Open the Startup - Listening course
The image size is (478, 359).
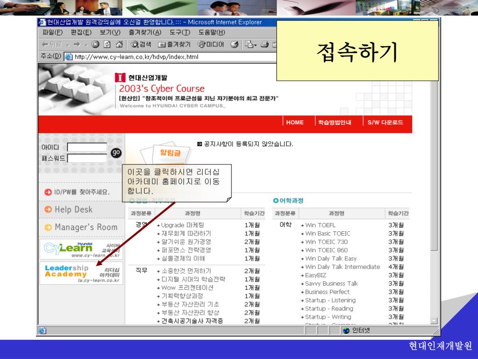[x=330, y=300]
